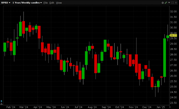Open the chart settings gear icon

pyautogui.click(x=163, y=3)
